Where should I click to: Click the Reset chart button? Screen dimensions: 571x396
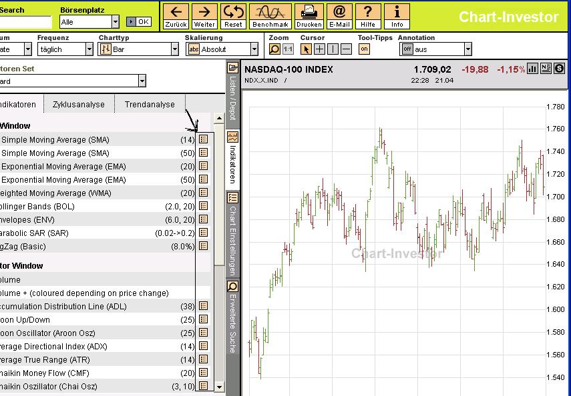[x=233, y=17]
